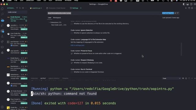The height and width of the screenshot is (110, 196).
Task: Install the Terminal Code extension
Action: pyautogui.click(x=23, y=86)
